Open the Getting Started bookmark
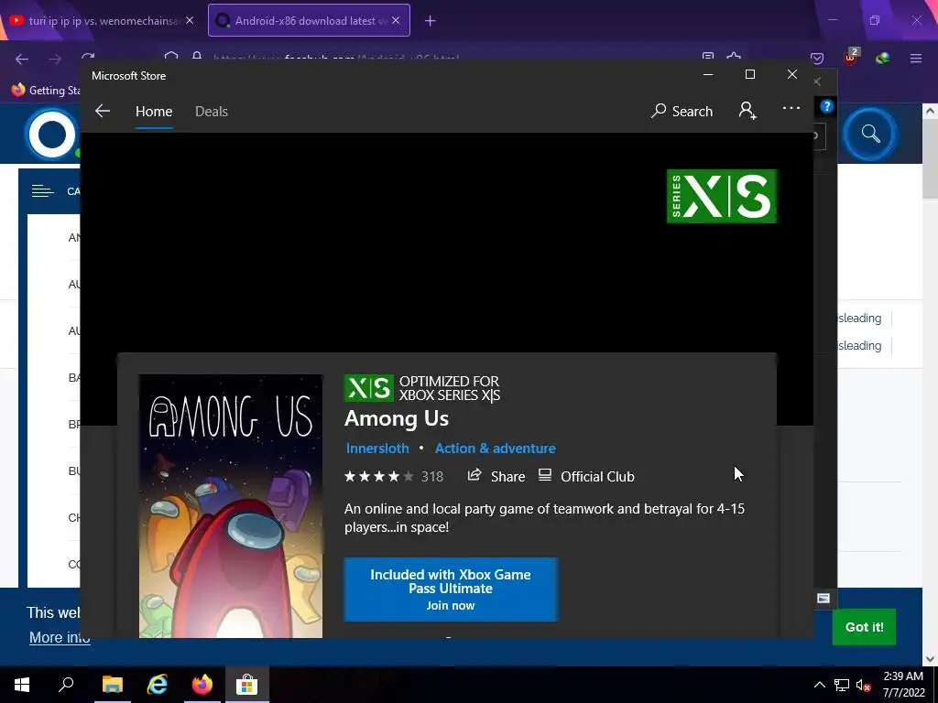This screenshot has height=703, width=938. [47, 91]
